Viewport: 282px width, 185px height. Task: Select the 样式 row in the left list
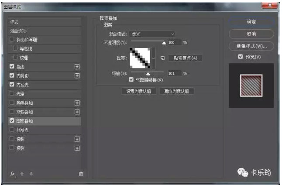point(44,22)
